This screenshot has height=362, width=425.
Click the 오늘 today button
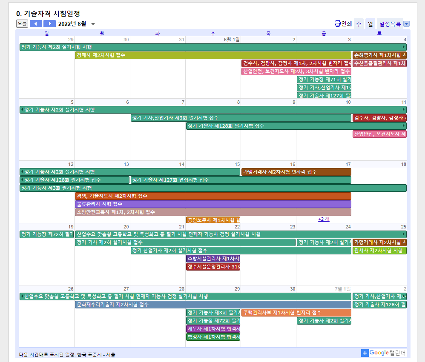point(22,24)
